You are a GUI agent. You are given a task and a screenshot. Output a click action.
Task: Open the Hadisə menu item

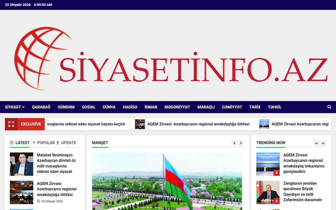(130, 107)
